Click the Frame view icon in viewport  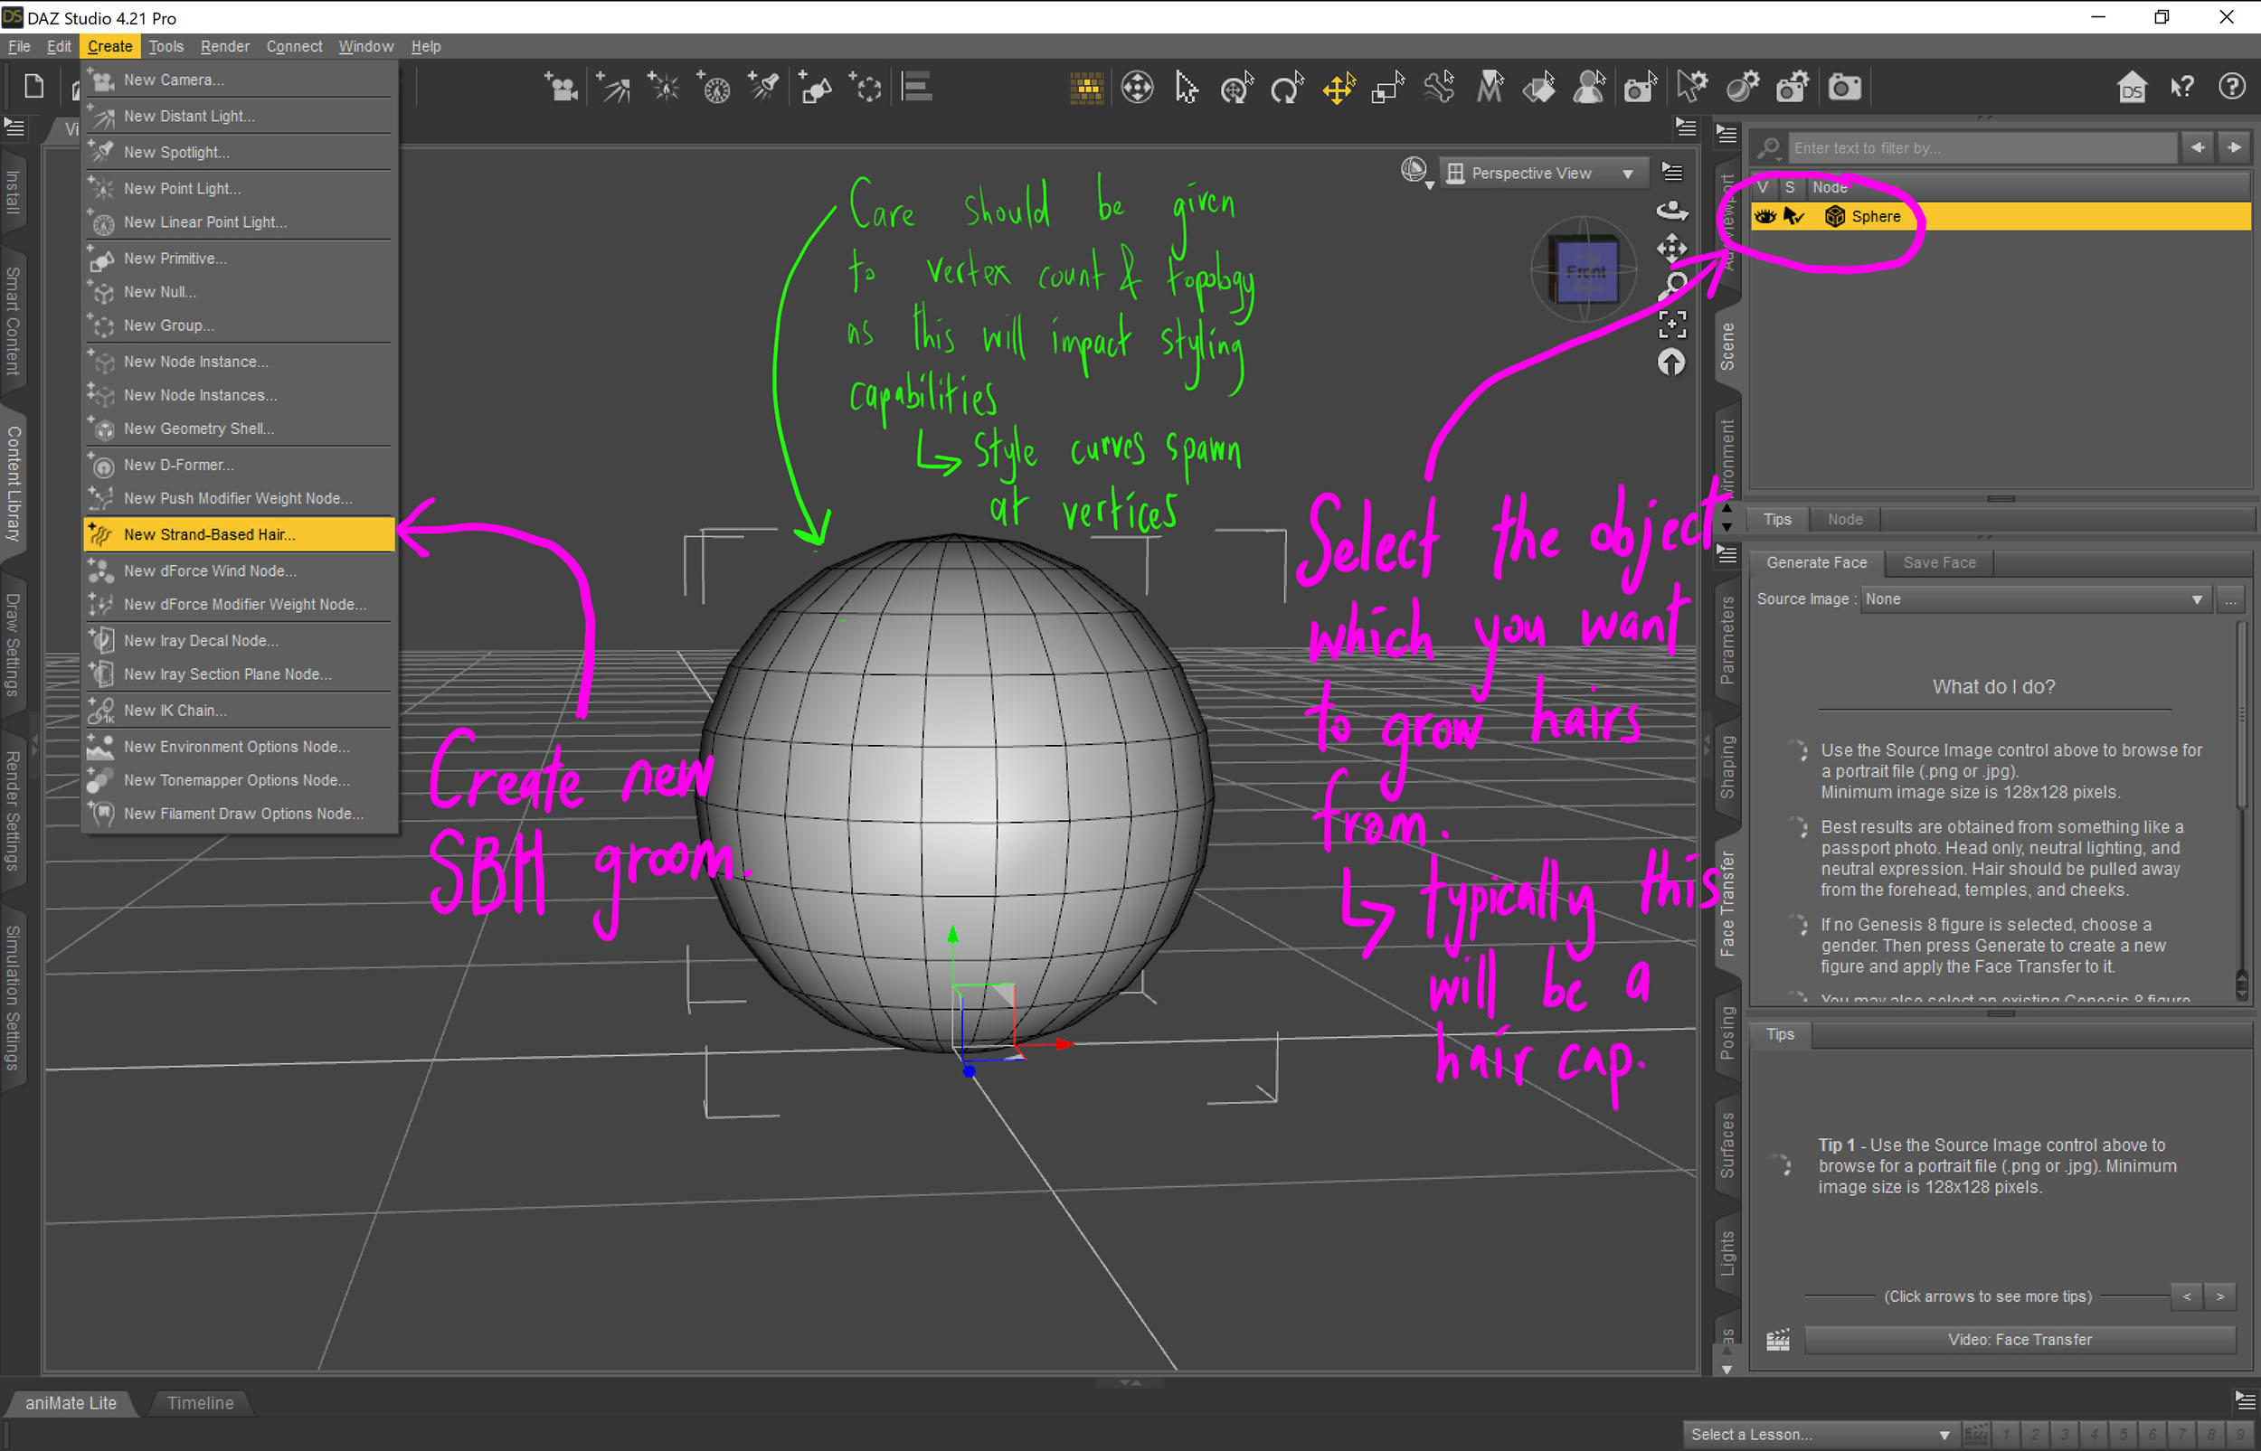[x=1672, y=325]
